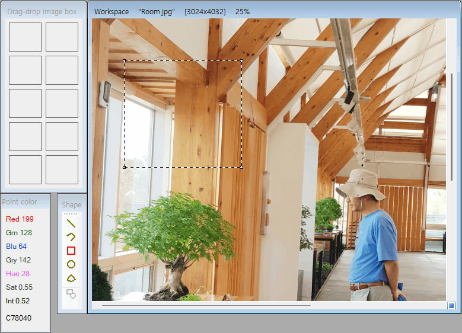Select the polyline arrow shape tool
Image resolution: width=462 pixels, height=333 pixels.
[71, 237]
